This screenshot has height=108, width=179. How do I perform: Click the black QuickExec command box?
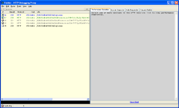coord(45,102)
